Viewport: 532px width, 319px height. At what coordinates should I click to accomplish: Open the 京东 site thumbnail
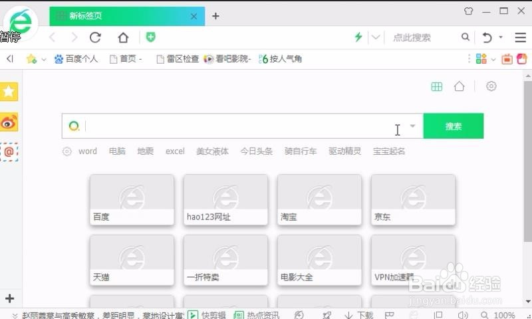coord(413,199)
